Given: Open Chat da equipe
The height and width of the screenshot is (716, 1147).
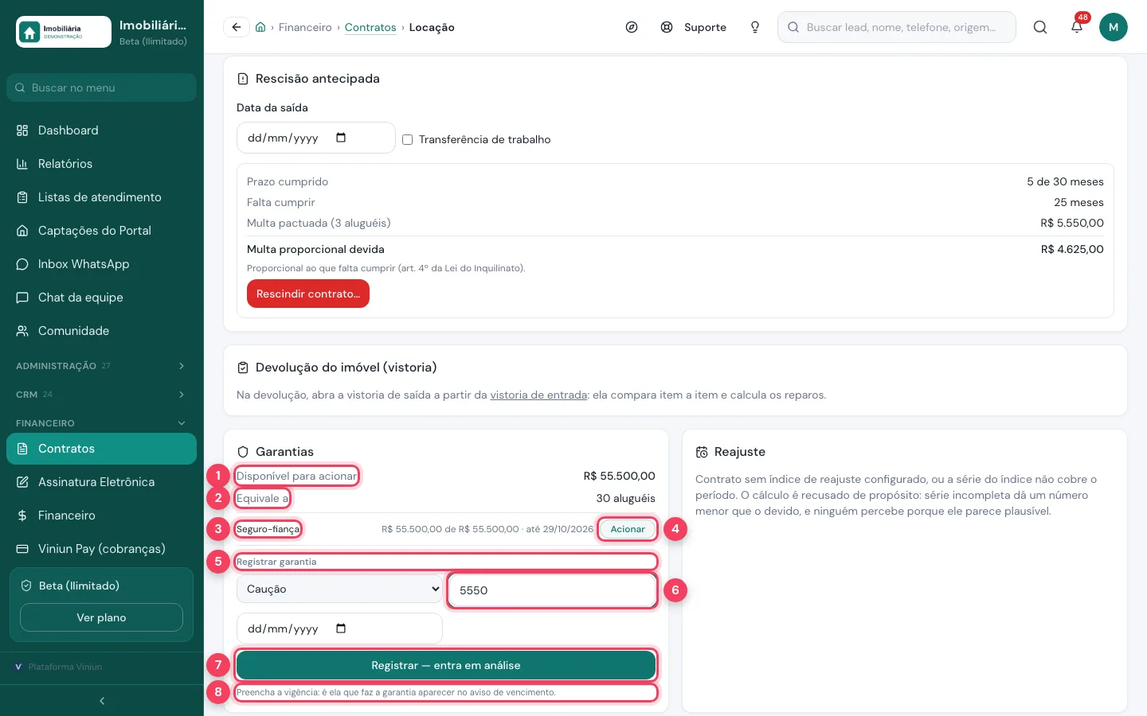Looking at the screenshot, I should tap(102, 298).
